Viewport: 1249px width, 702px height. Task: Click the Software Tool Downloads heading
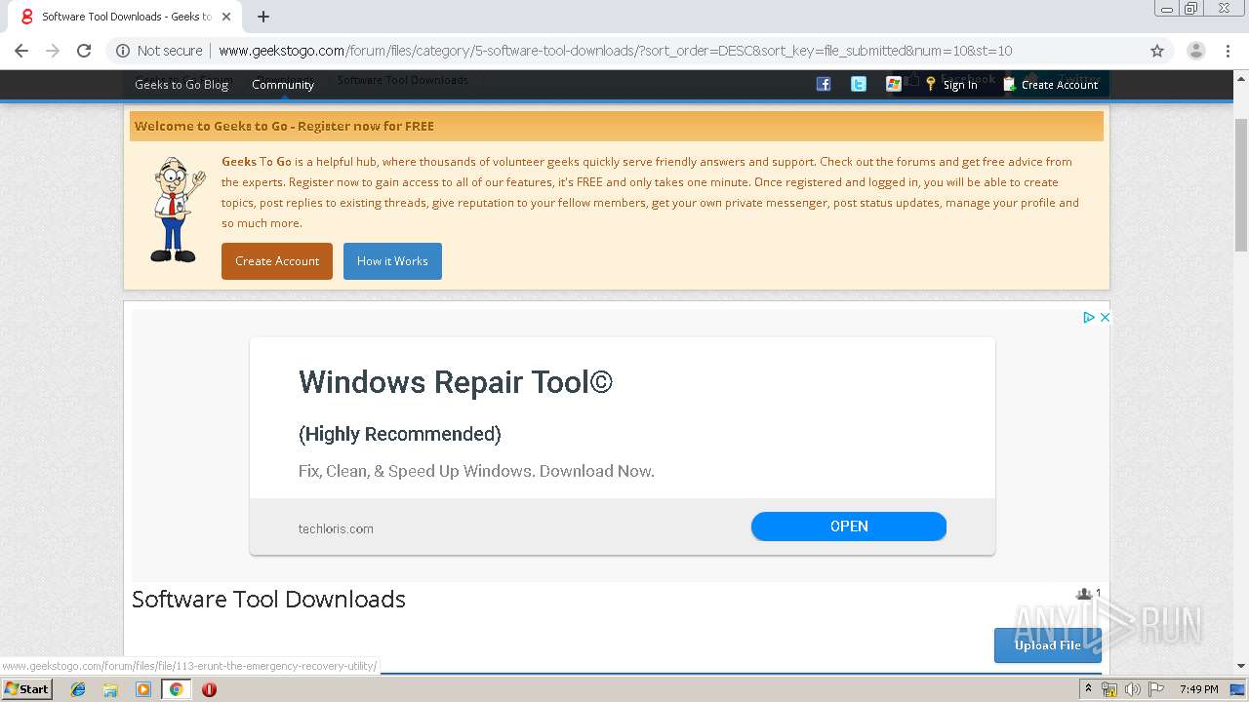[268, 600]
